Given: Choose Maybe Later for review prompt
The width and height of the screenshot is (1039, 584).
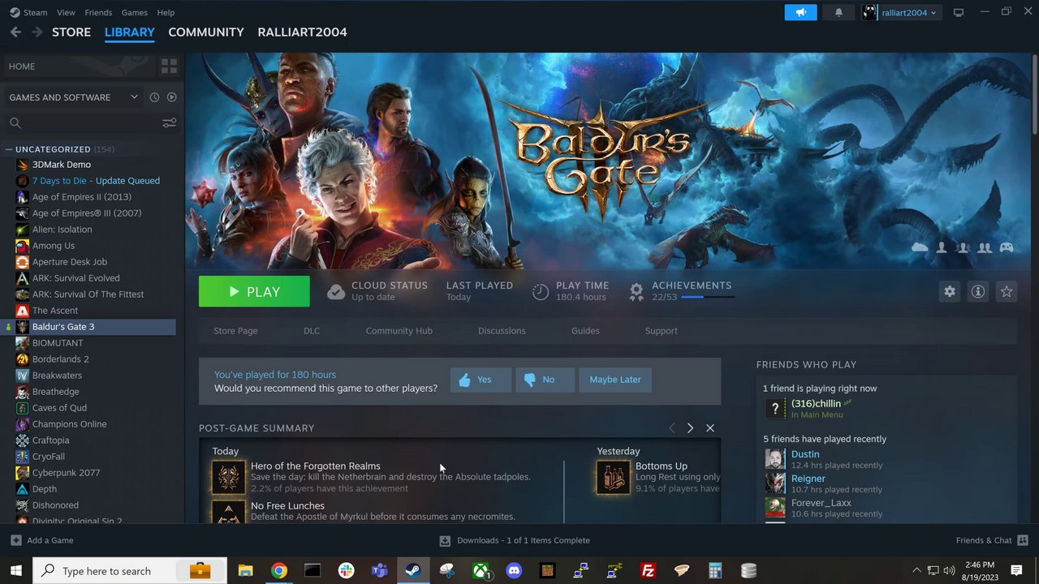Looking at the screenshot, I should [615, 380].
